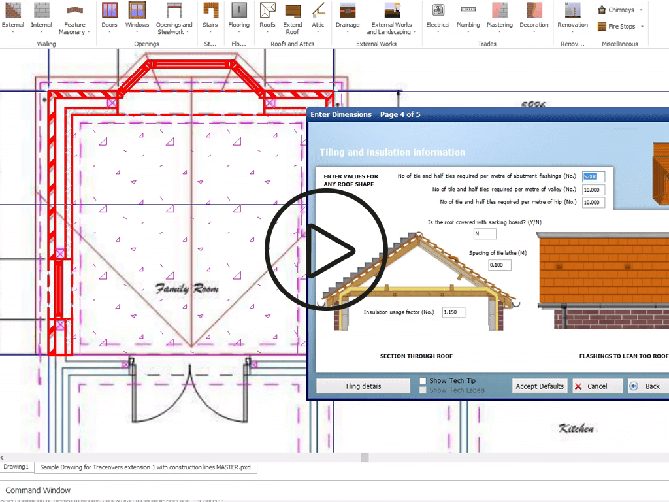The width and height of the screenshot is (669, 502).
Task: Edit valley tiles per metre field
Action: (593, 190)
